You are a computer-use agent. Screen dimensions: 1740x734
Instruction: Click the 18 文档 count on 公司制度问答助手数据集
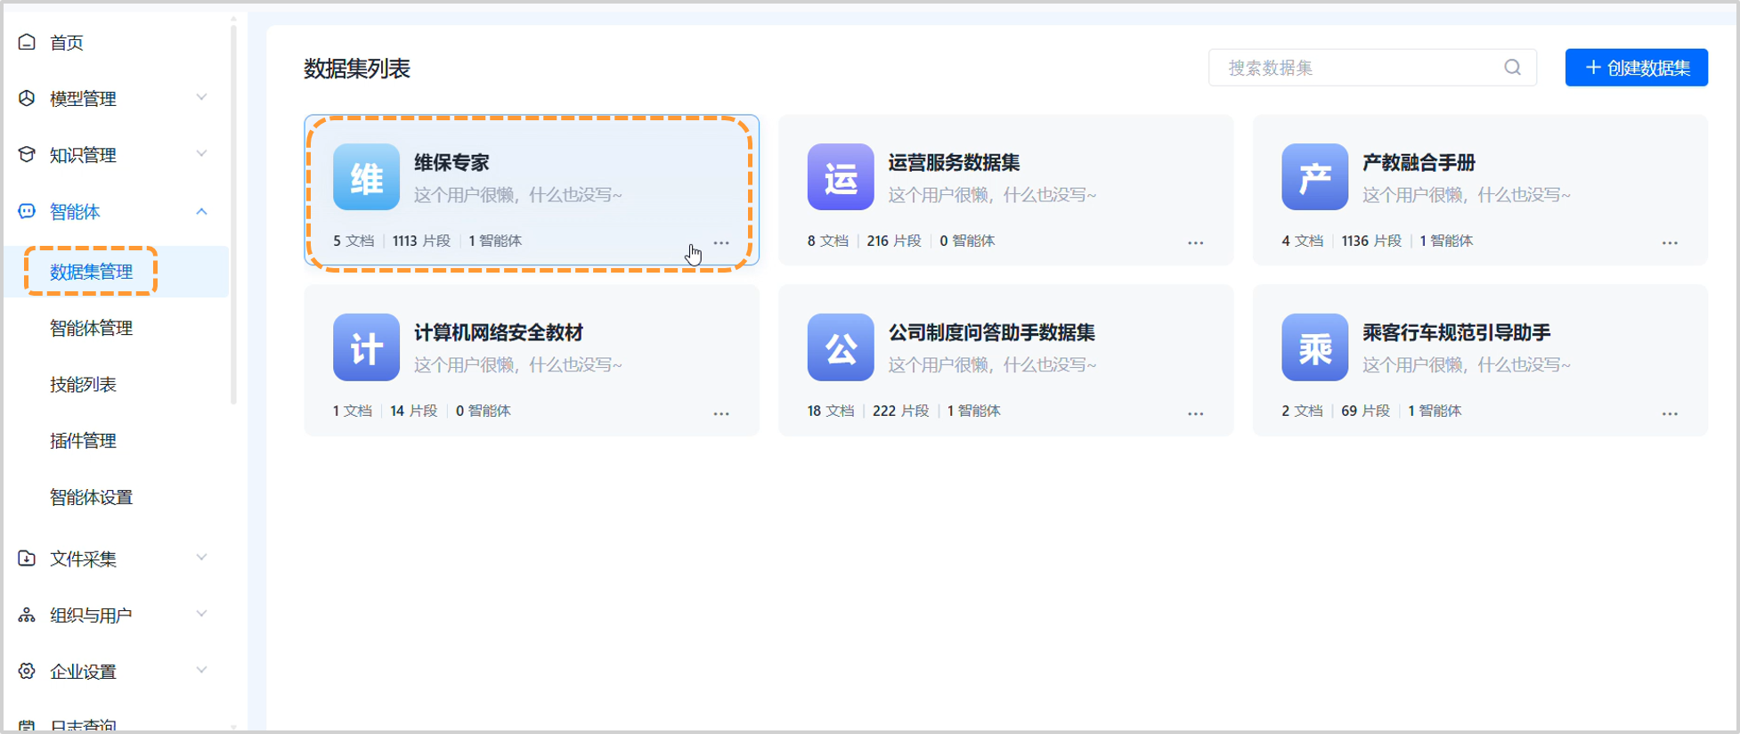830,411
